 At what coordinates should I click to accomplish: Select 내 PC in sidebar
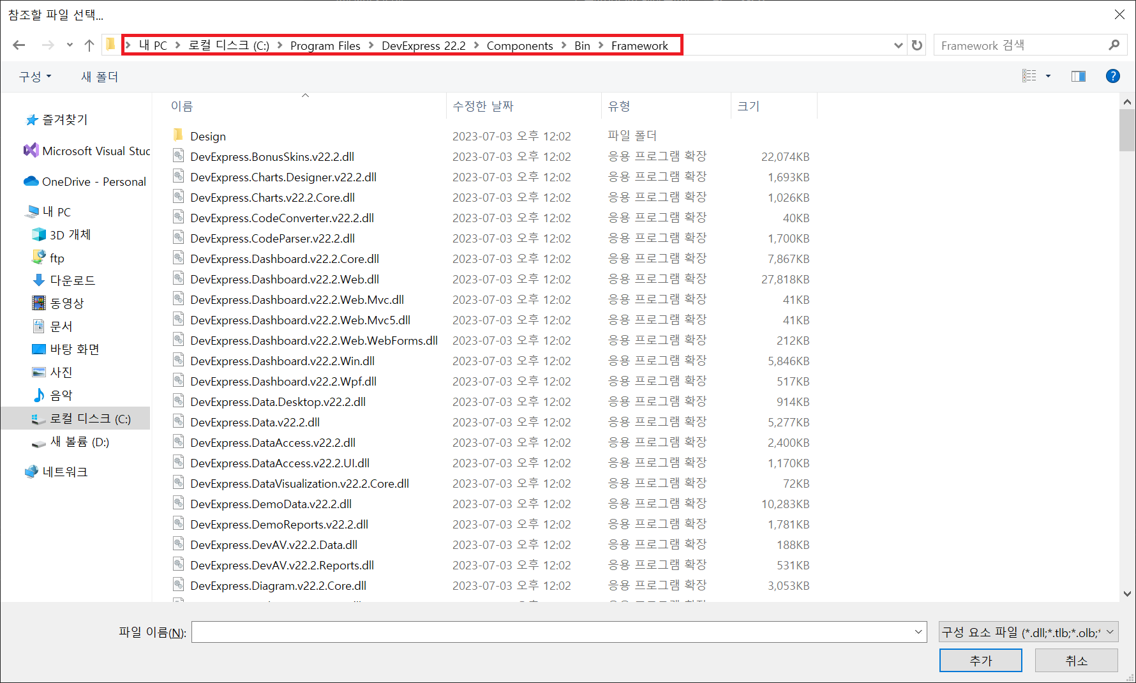(49, 212)
